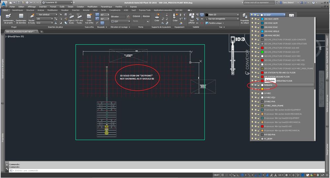330x178 pixels.
Task: Toggle lock icon for 290-HVAC-GRILLE layer
Action: 258,31
